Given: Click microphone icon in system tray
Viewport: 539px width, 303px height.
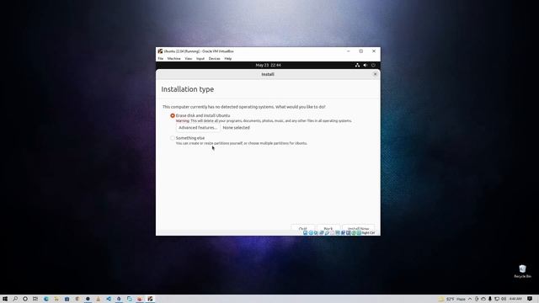Looking at the screenshot, I should 490,299.
